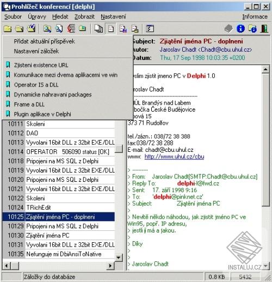Click the green book toolbar icon
The image size is (272, 282).
83,28
